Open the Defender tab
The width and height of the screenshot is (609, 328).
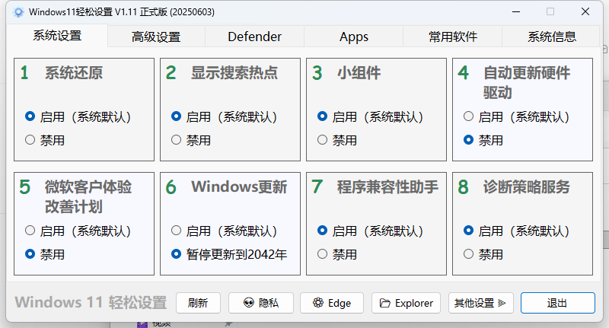[x=254, y=37]
